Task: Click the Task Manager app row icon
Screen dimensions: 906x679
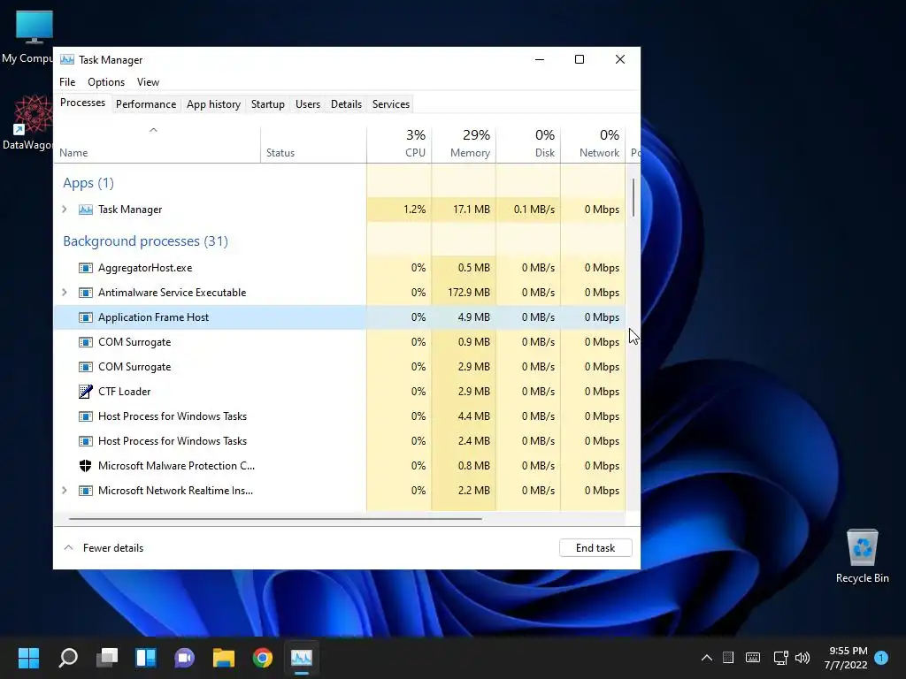Action: tap(86, 210)
